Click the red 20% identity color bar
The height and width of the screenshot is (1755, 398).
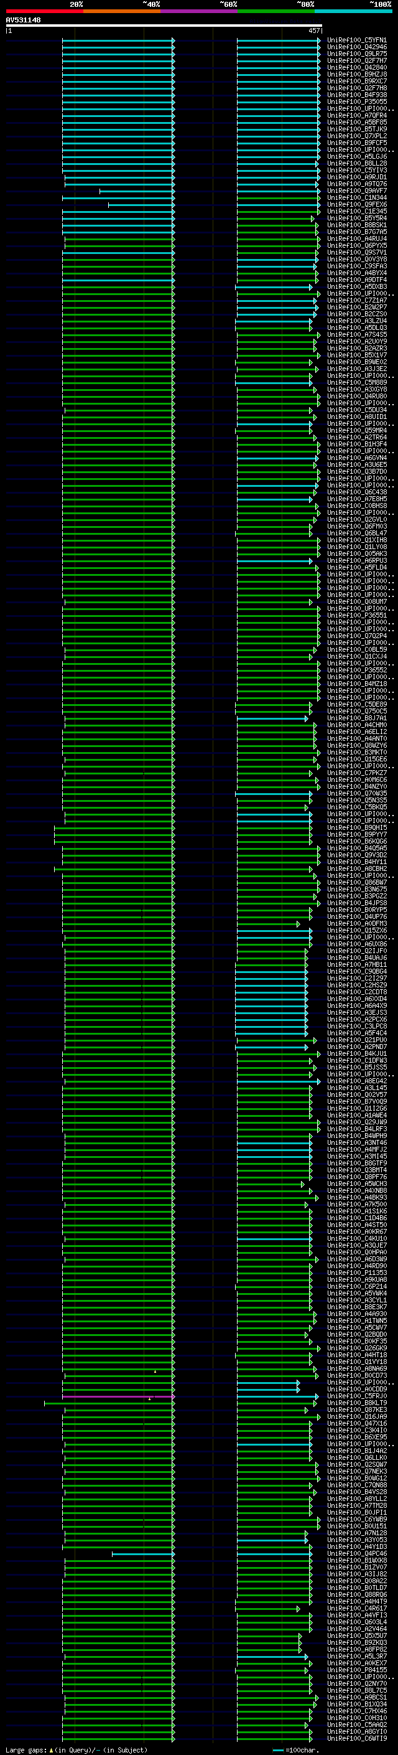point(44,11)
